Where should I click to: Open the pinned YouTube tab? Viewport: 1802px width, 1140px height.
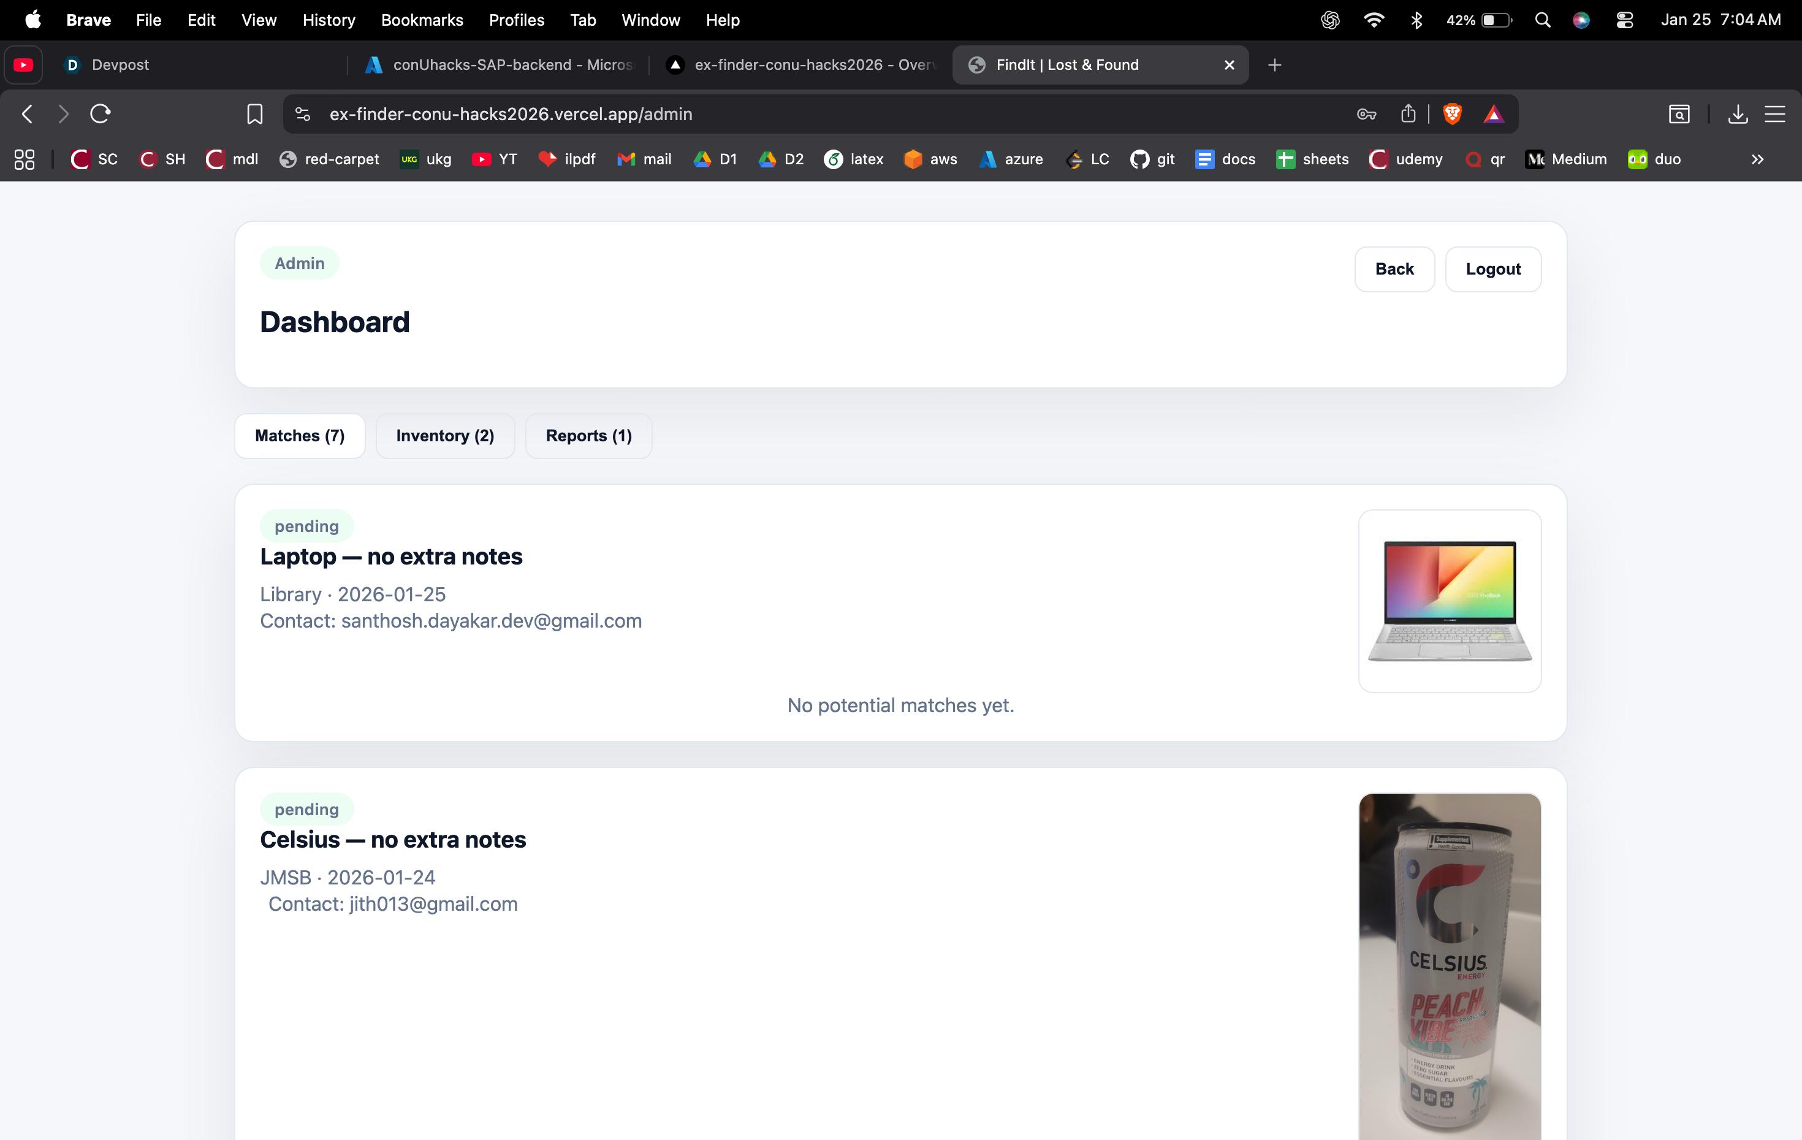pyautogui.click(x=23, y=65)
